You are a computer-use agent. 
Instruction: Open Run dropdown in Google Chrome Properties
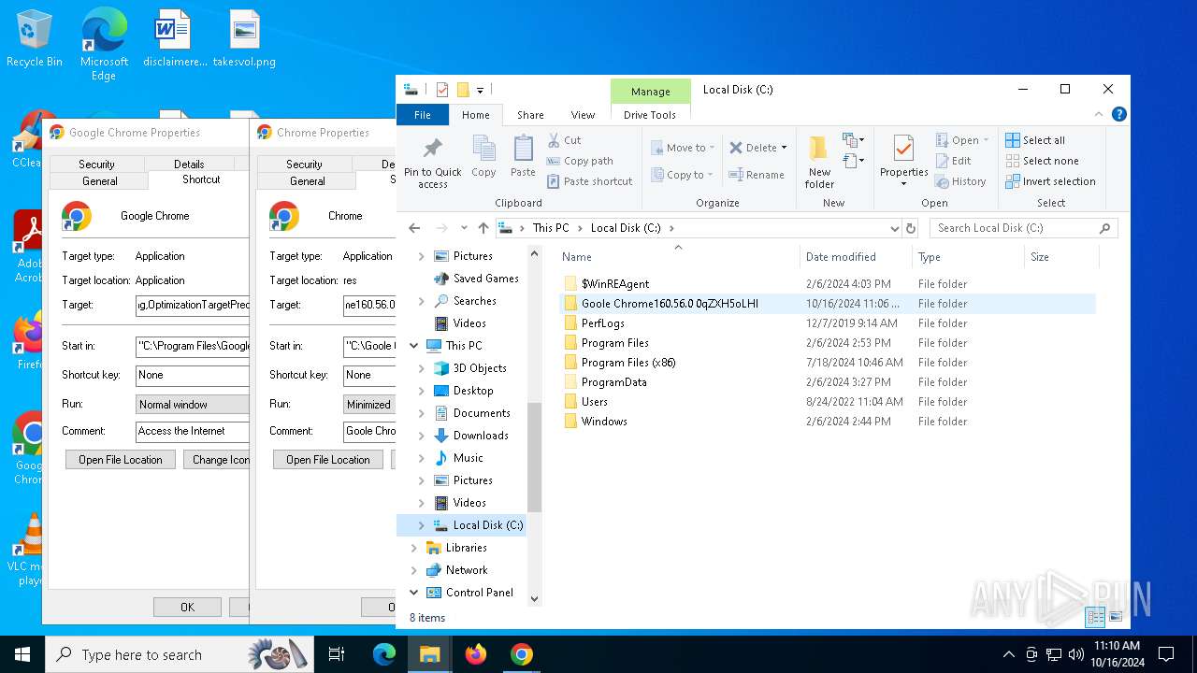[192, 405]
